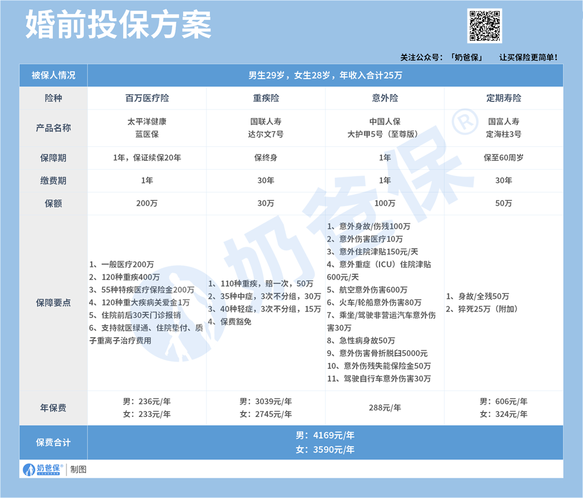Viewport: 583px width, 498px height.
Task: Select the 定期寿险 column header
Action: (x=504, y=98)
